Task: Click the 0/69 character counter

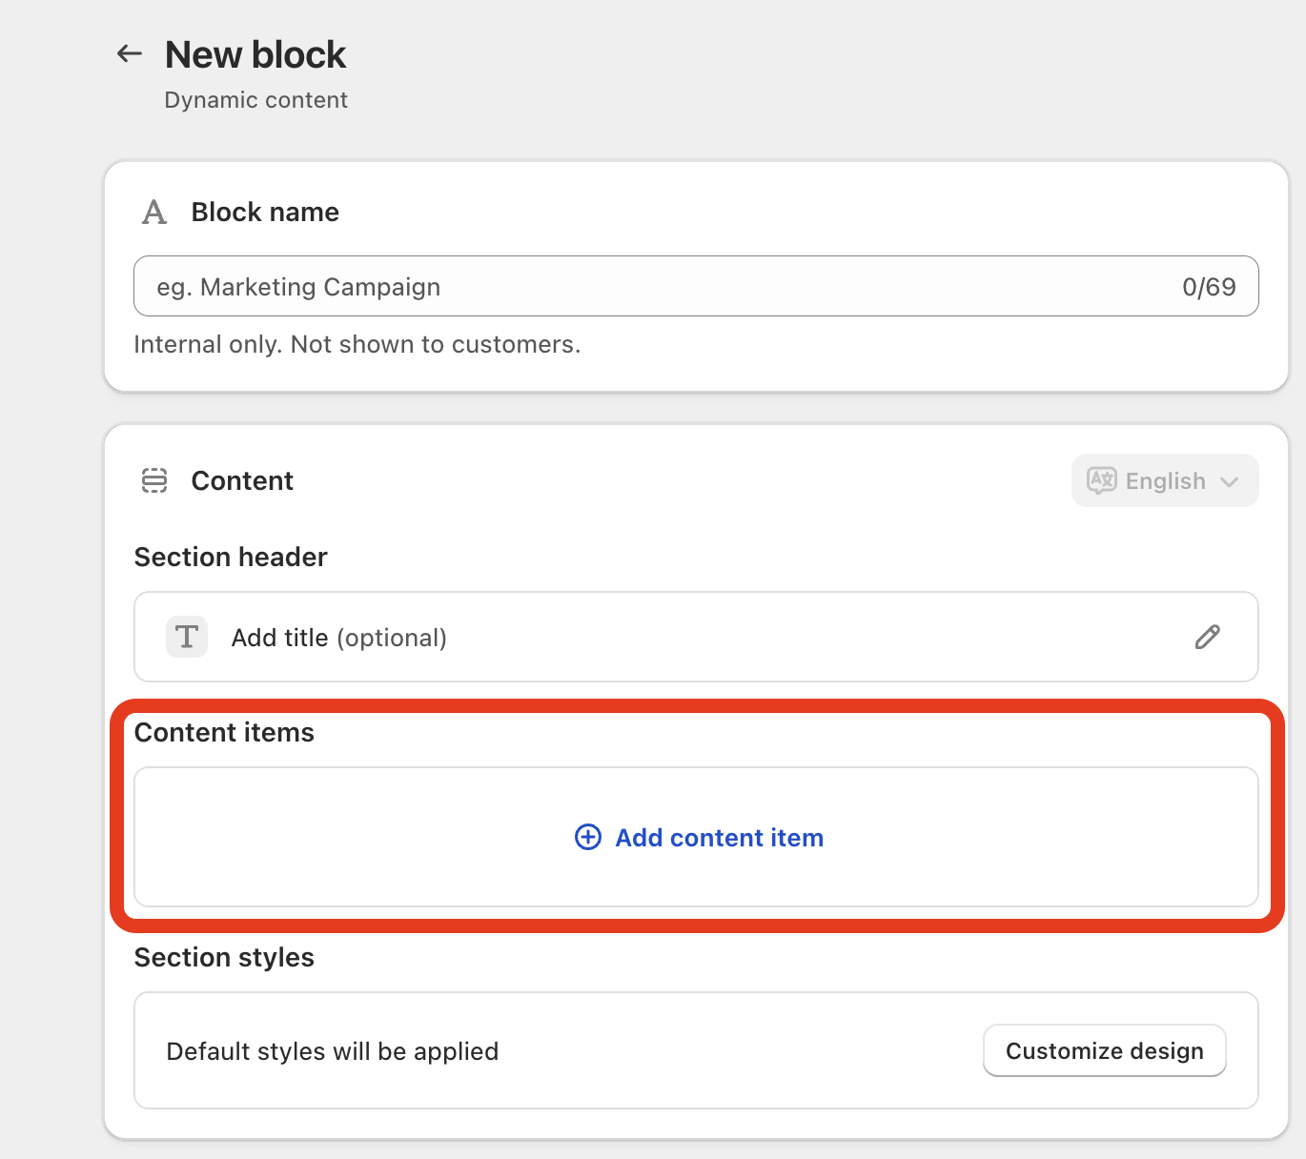Action: coord(1209,287)
